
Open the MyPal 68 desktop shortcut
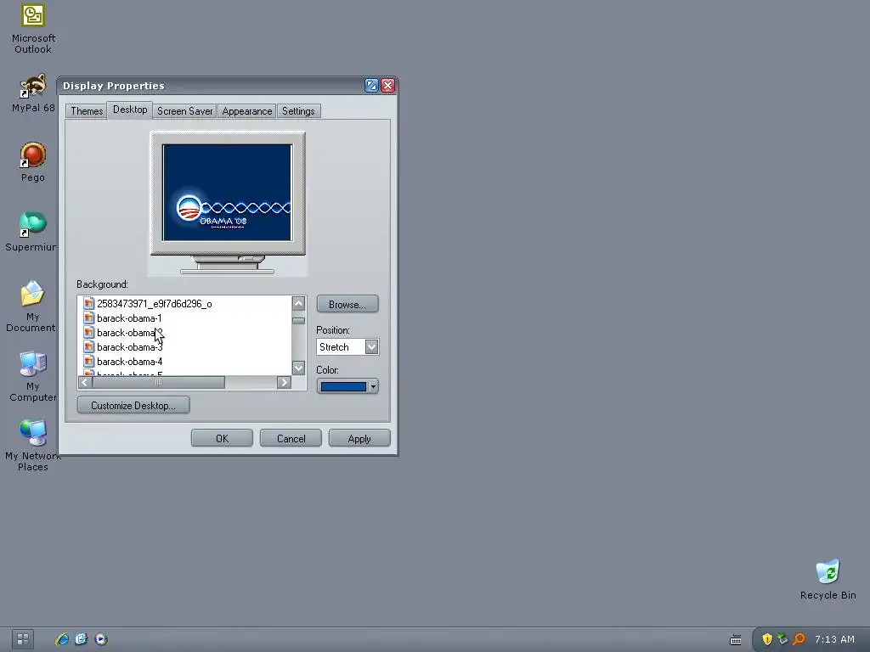33,93
